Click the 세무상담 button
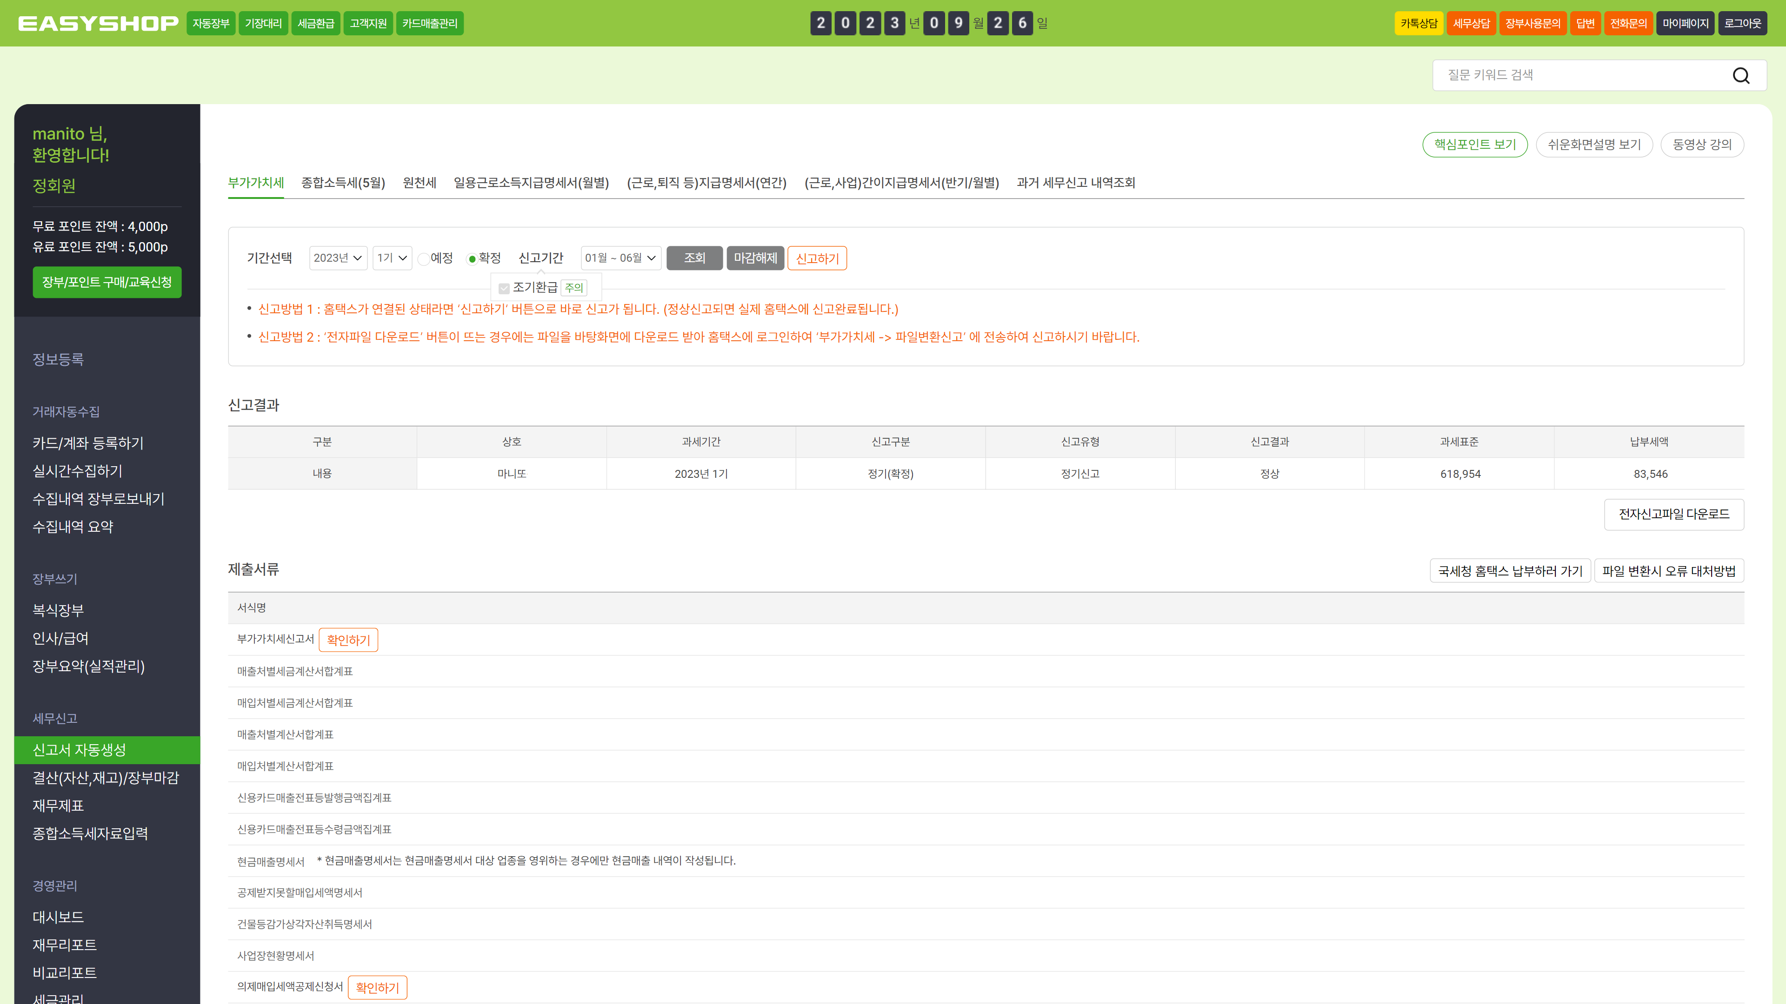Viewport: 1786px width, 1004px height. (x=1471, y=24)
